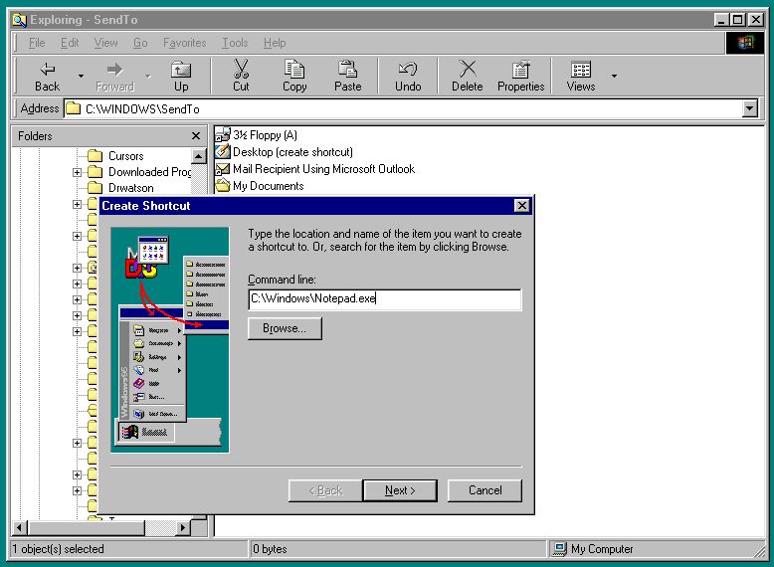
Task: Cancel the Create Shortcut wizard
Action: click(x=484, y=490)
